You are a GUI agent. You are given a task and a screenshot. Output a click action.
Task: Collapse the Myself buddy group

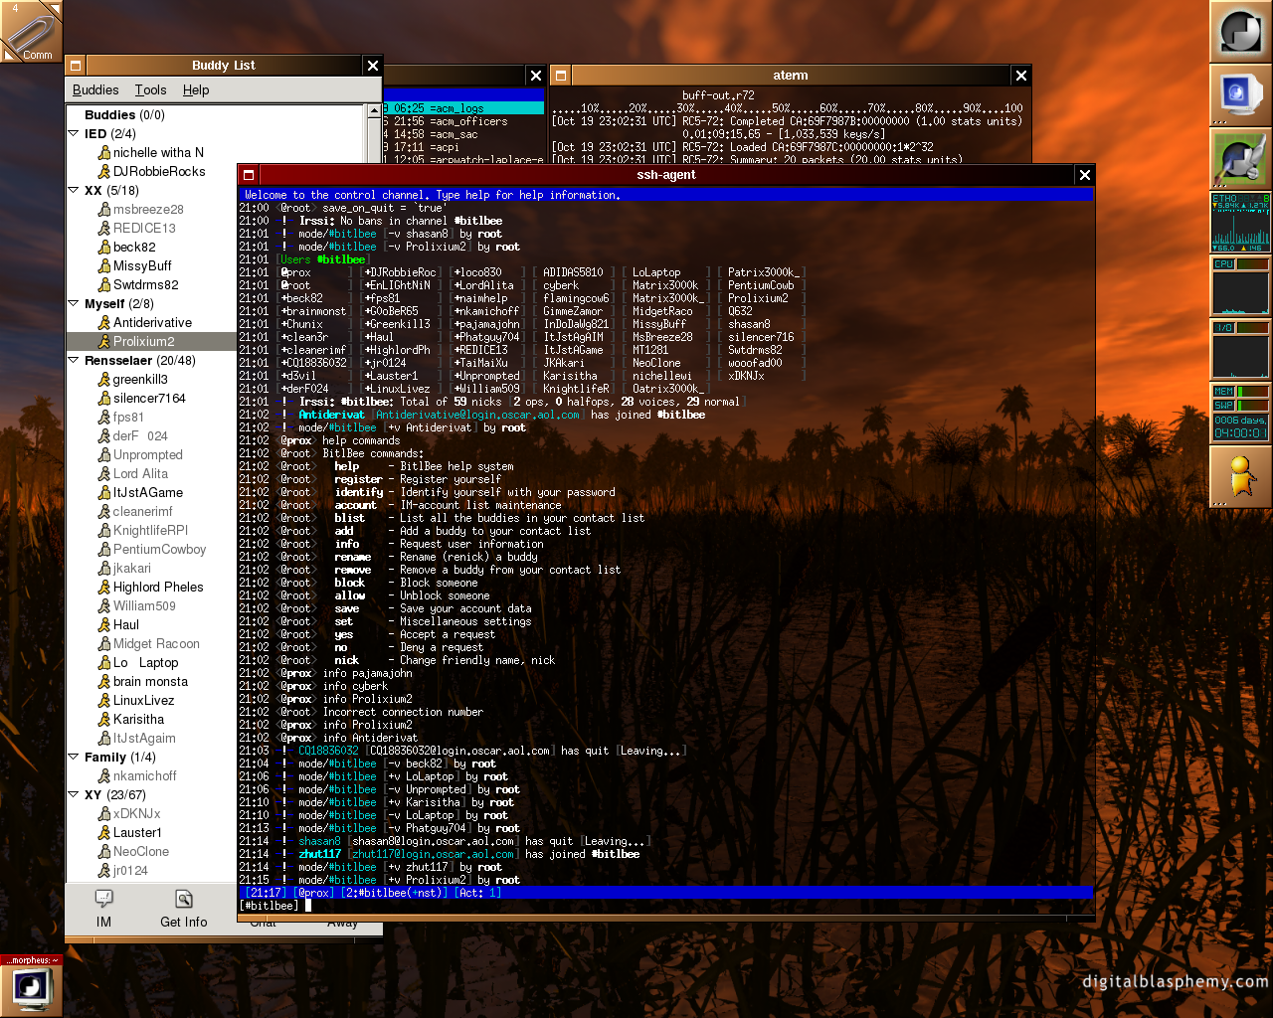(x=73, y=303)
